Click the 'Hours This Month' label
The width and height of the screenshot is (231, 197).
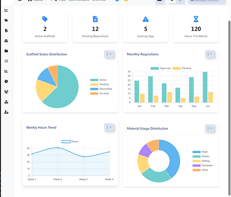coord(196,36)
